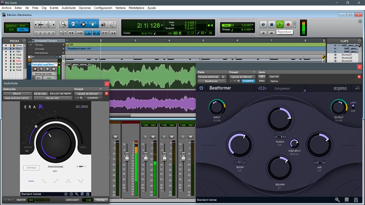Click OMITIR in the Beatformer header
This screenshot has height=205, width=365.
coord(274,77)
